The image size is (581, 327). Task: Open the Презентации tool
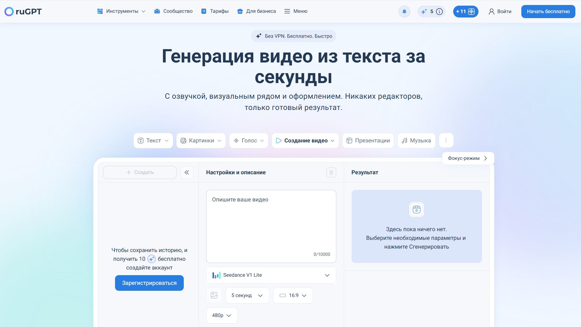click(x=368, y=141)
